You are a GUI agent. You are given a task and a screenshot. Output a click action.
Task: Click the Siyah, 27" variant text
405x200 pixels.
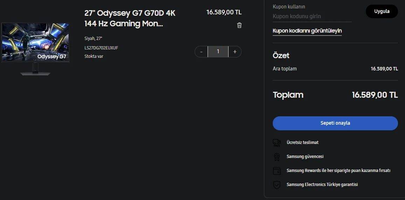93,38
